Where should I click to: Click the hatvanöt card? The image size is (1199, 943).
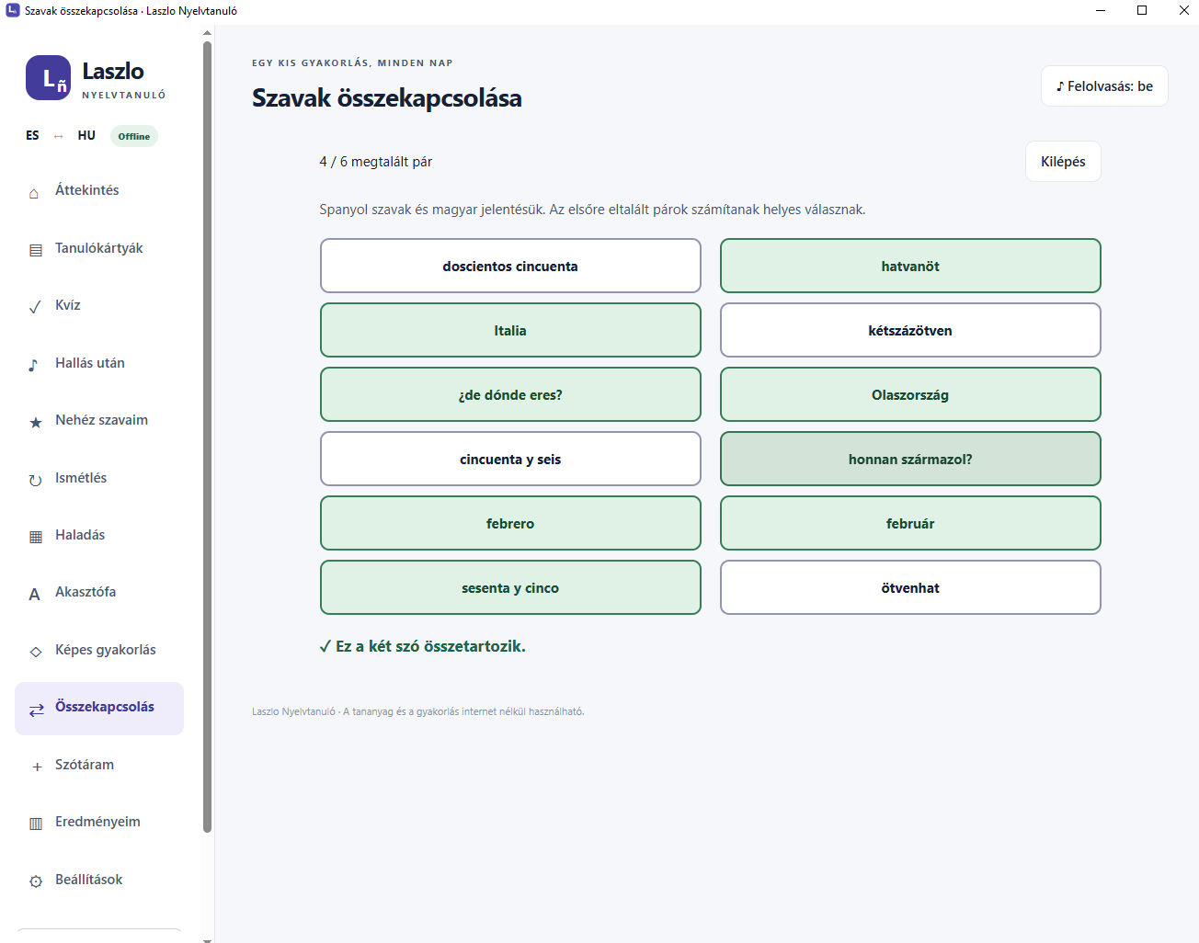coord(910,266)
